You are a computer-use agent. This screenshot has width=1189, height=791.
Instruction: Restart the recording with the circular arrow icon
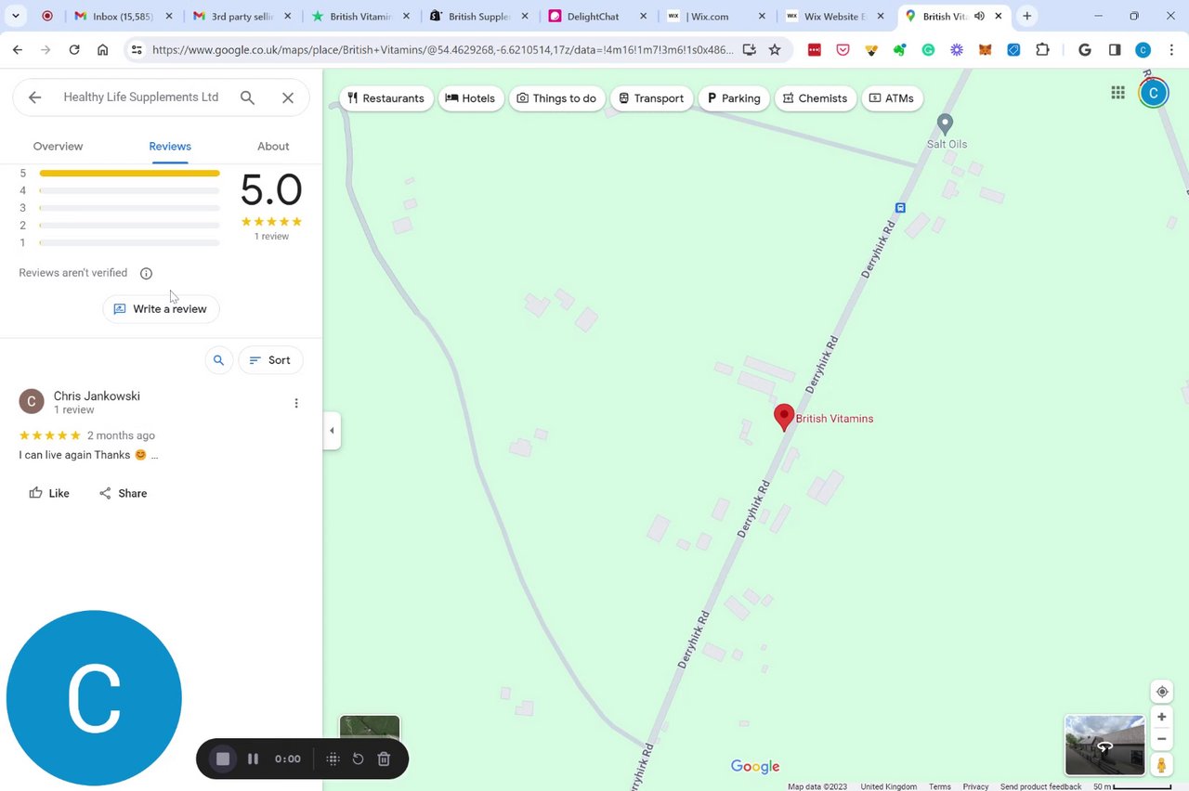pyautogui.click(x=358, y=759)
